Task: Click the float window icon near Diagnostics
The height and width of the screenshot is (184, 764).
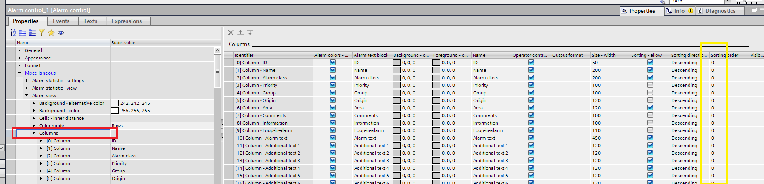Action: pos(754,10)
